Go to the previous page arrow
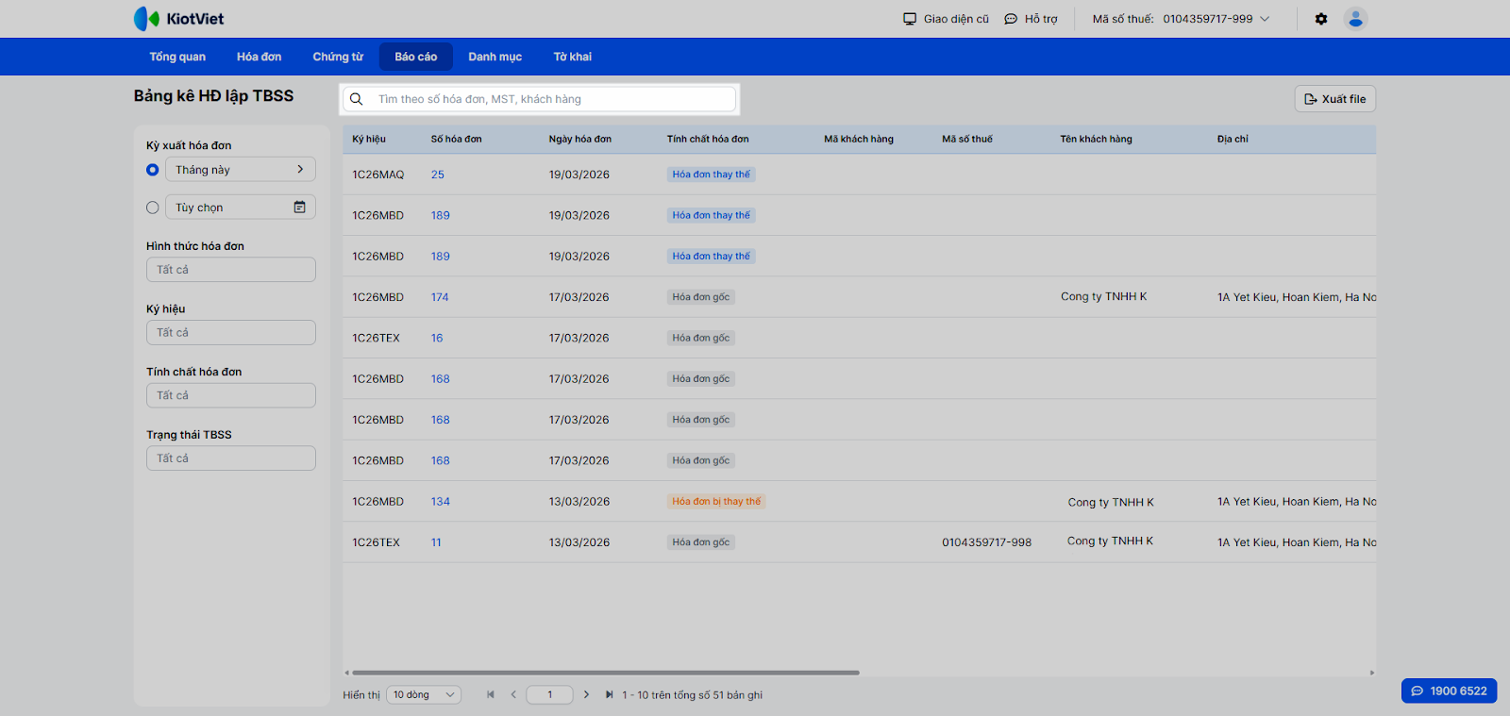Image resolution: width=1510 pixels, height=716 pixels. (x=513, y=695)
